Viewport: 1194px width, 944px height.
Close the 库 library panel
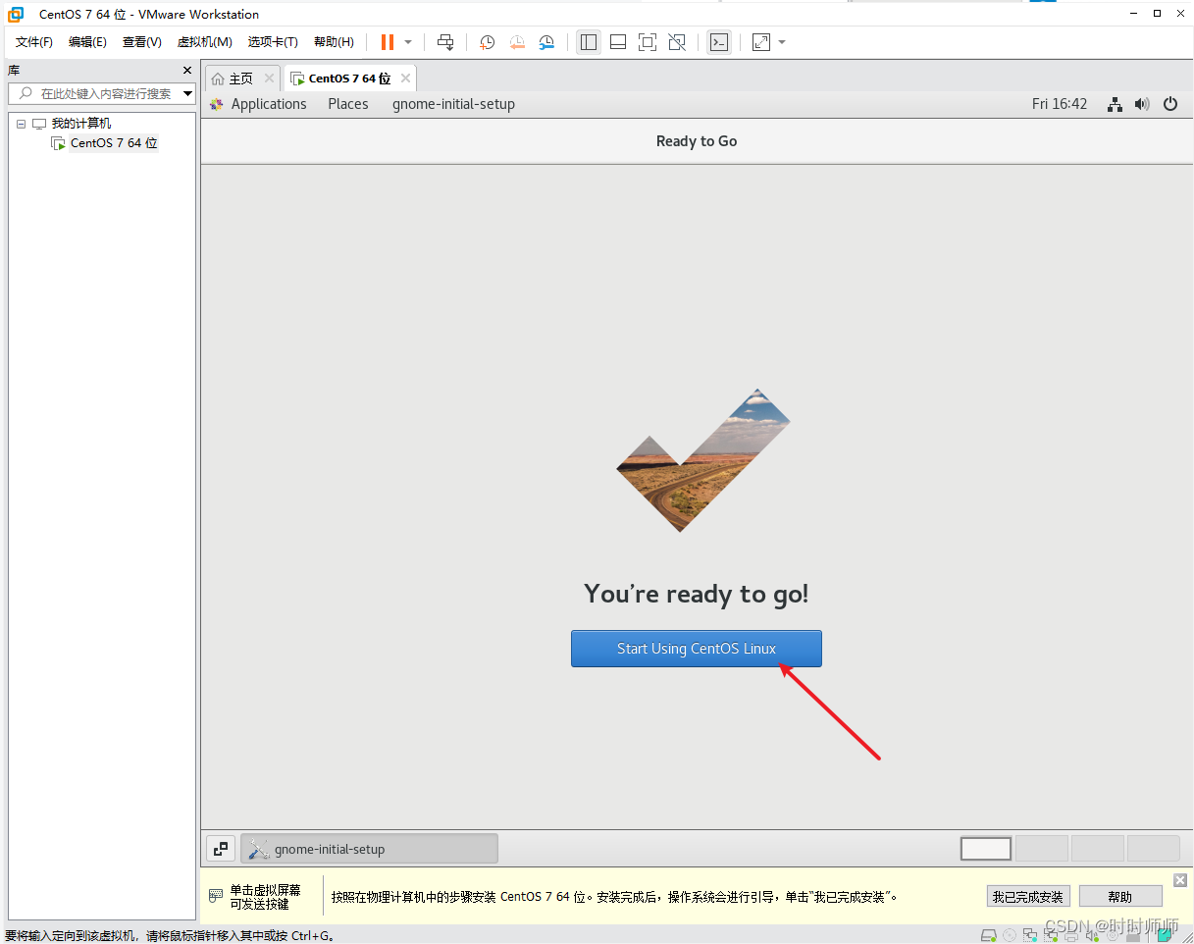(187, 71)
